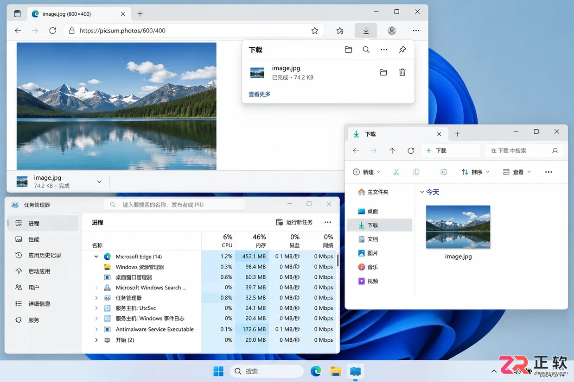Image resolution: width=574 pixels, height=382 pixels.
Task: Click the Cut icon in File Explorer
Action: 396,172
